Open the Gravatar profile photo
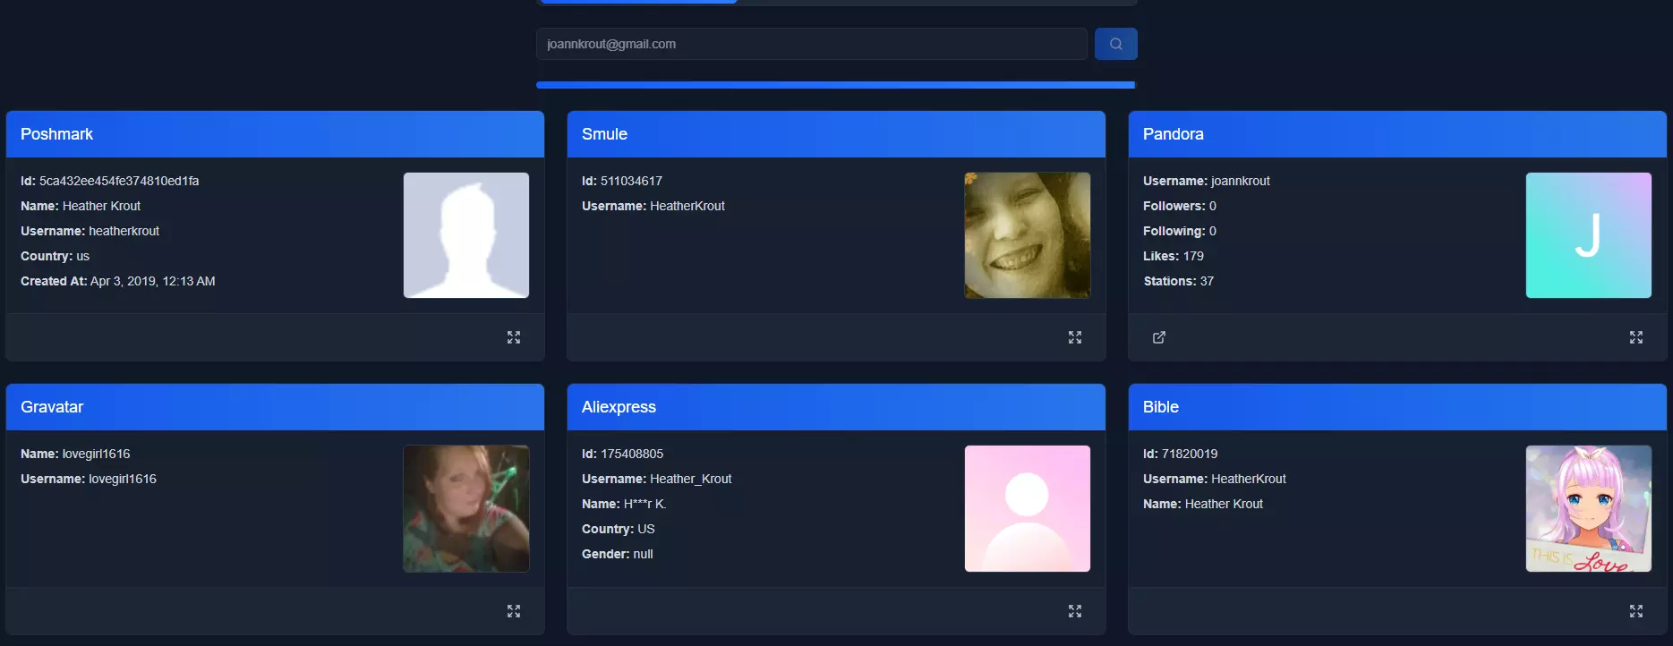1673x646 pixels. (466, 509)
